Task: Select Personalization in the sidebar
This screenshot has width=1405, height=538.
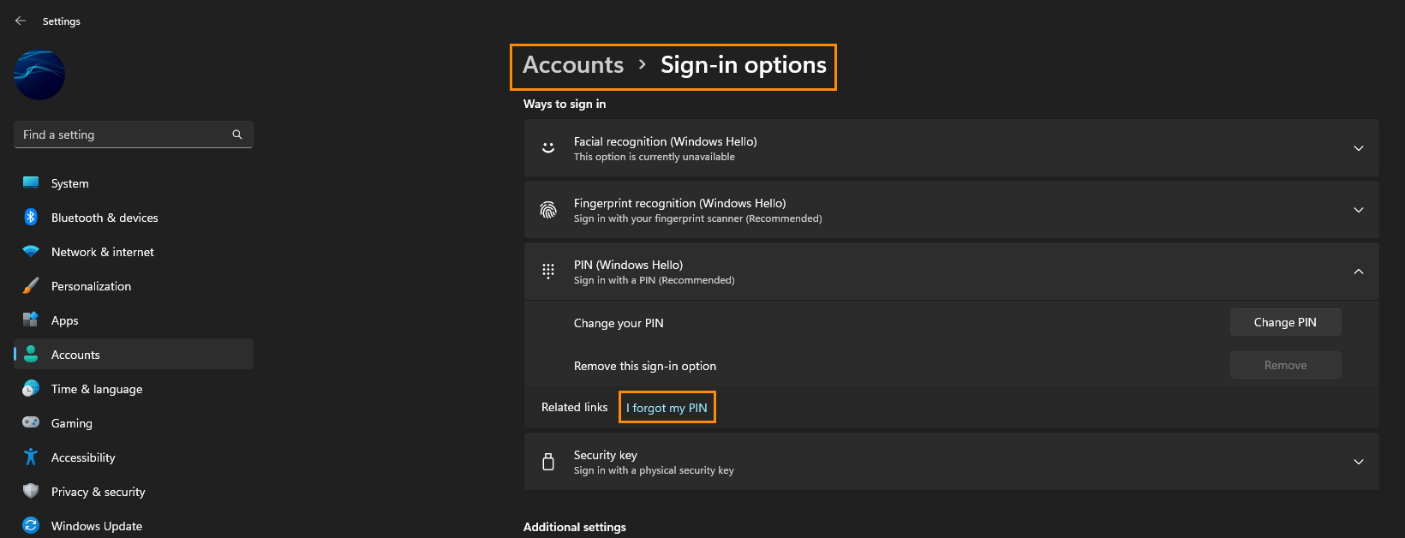Action: (x=134, y=286)
